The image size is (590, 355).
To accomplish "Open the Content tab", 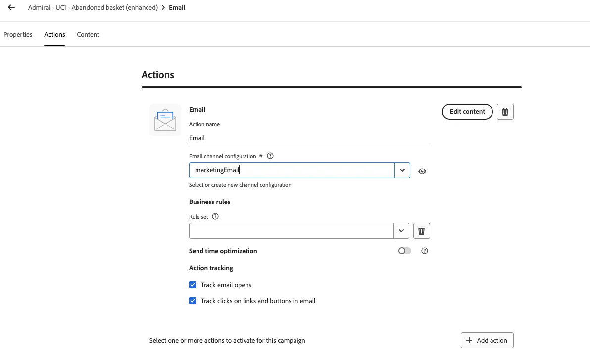I will click(x=88, y=34).
